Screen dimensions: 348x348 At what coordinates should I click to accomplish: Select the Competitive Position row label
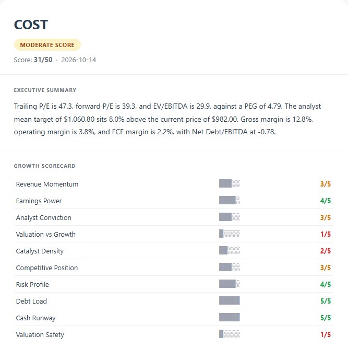coord(47,268)
